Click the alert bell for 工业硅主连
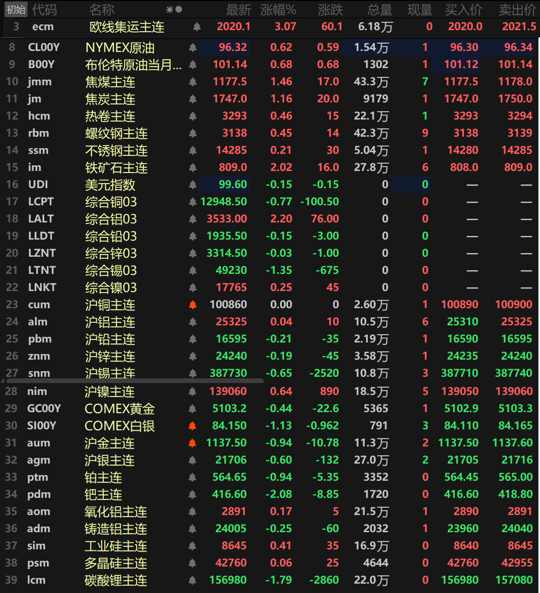The height and width of the screenshot is (593, 540). pos(192,546)
